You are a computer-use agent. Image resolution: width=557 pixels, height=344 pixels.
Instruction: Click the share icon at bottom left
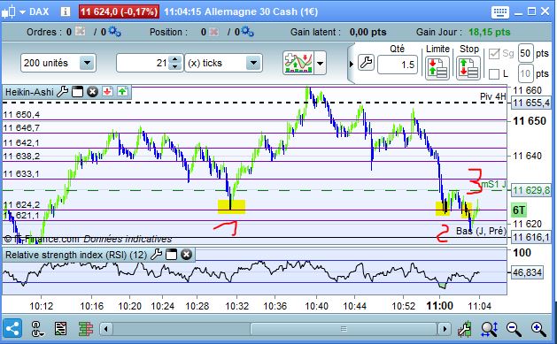coord(12,329)
